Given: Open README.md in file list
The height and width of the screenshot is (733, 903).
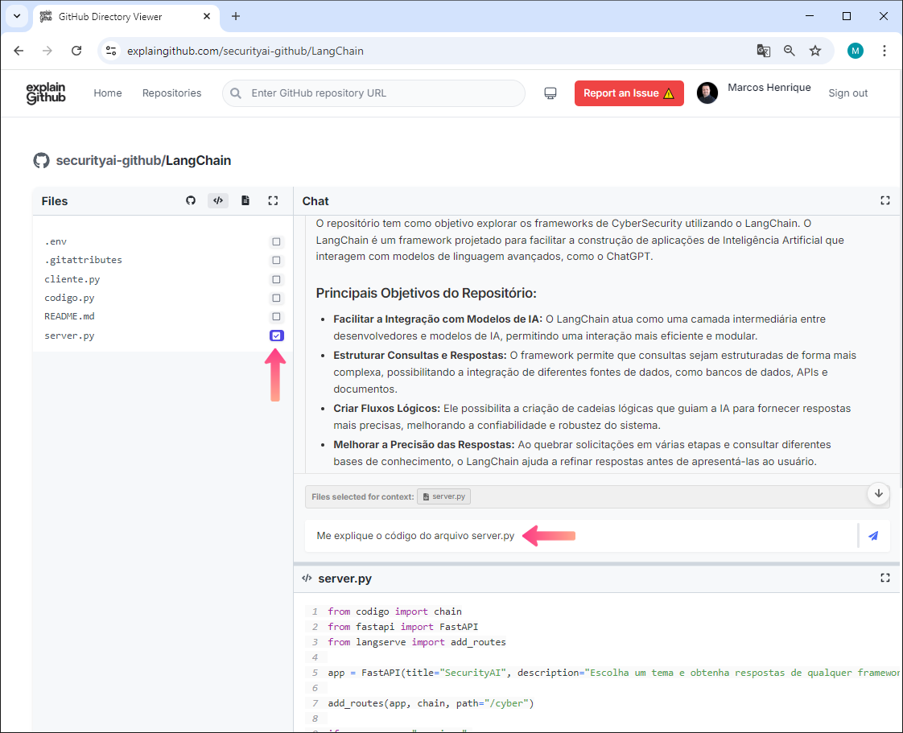Looking at the screenshot, I should point(69,317).
